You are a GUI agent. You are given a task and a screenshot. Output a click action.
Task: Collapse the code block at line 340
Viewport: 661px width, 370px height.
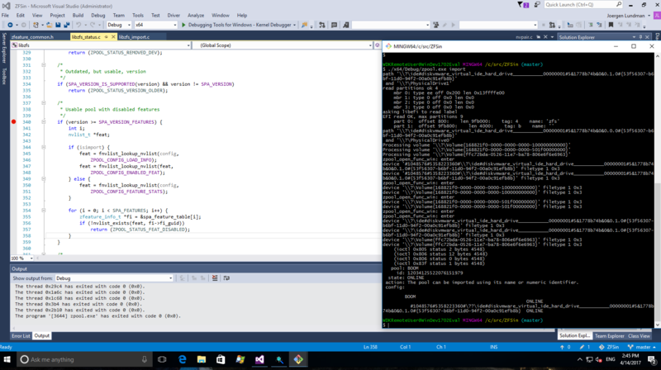tap(44, 121)
